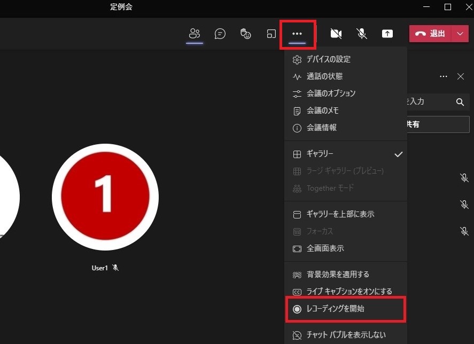Viewport: 474px width, 344px height.
Task: Maximize the 定例会 meeting window
Action: (448, 6)
